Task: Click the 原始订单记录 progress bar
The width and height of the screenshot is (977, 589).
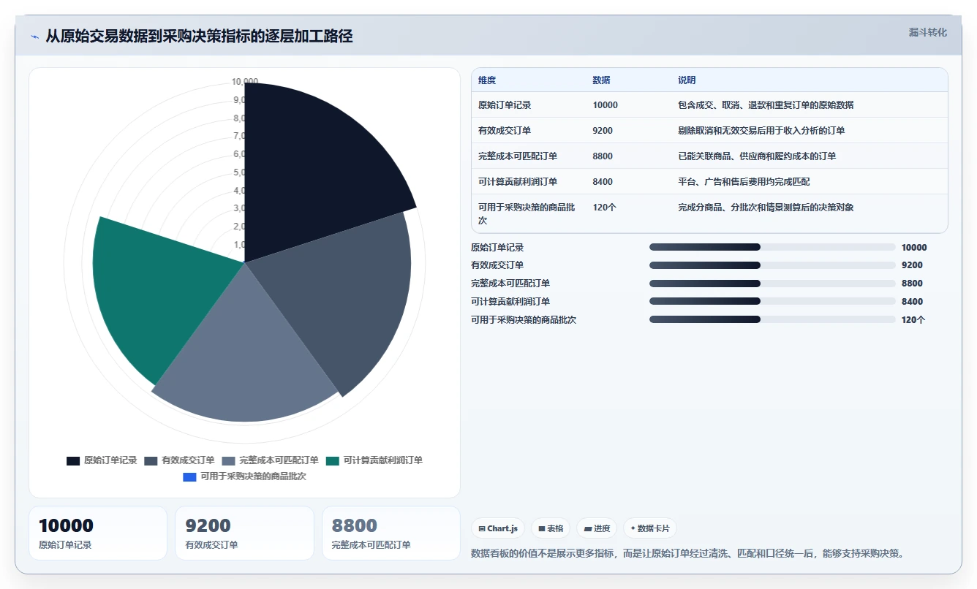Action: click(772, 247)
